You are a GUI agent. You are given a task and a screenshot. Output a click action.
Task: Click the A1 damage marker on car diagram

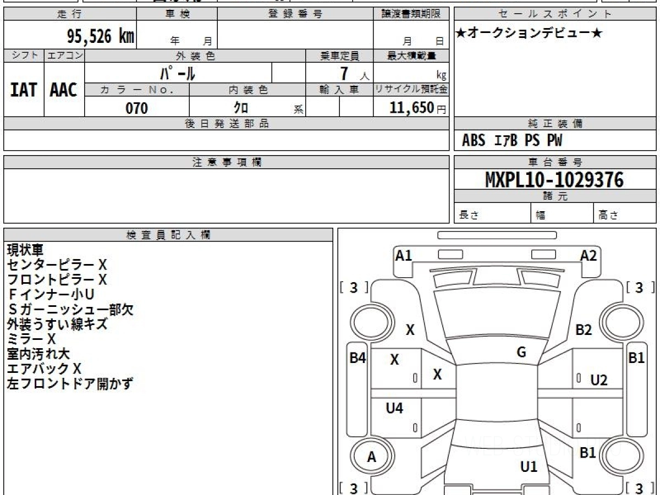tap(404, 256)
